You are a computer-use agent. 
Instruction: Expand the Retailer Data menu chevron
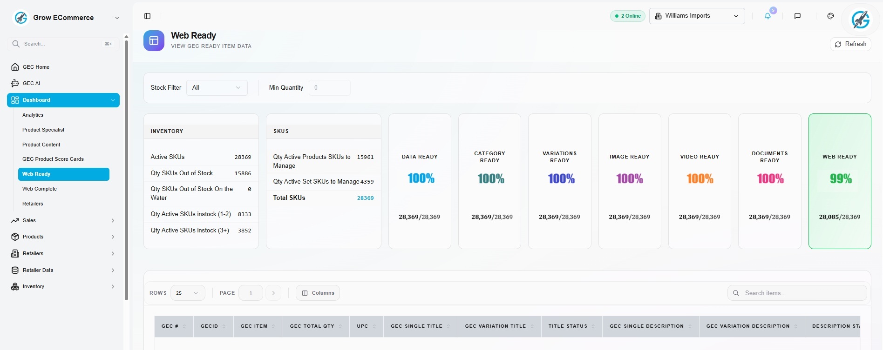click(x=113, y=270)
